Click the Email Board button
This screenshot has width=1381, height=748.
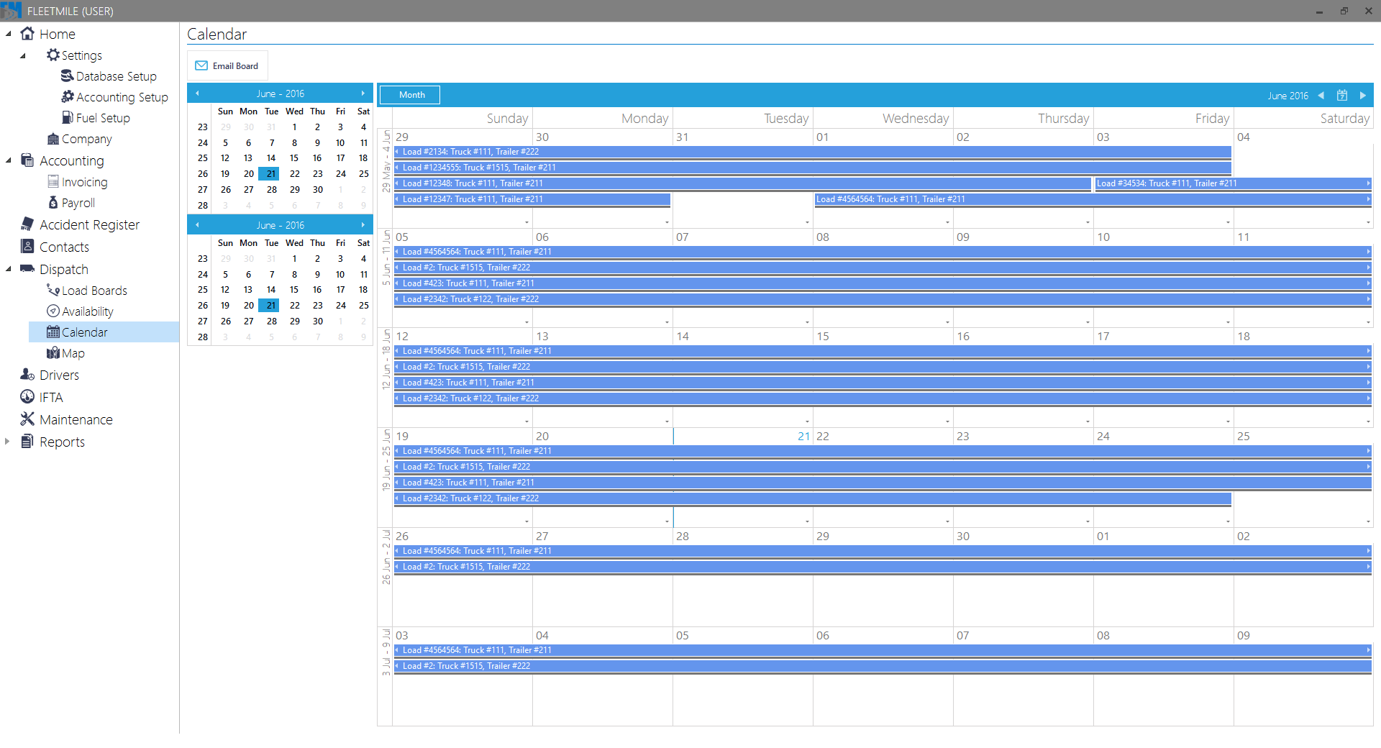click(227, 65)
